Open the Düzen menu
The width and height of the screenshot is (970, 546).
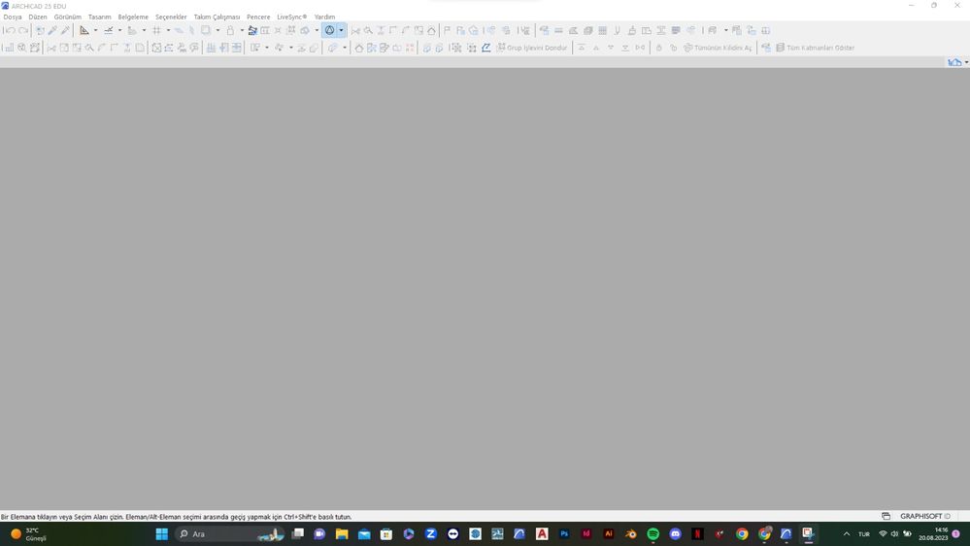(38, 17)
